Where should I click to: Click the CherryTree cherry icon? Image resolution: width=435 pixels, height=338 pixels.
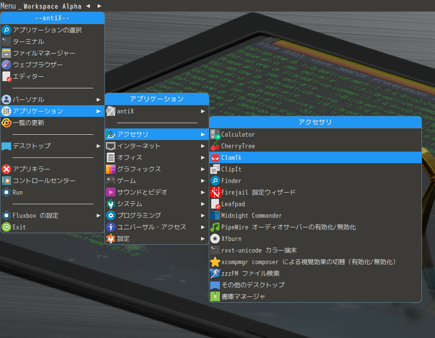pos(215,146)
